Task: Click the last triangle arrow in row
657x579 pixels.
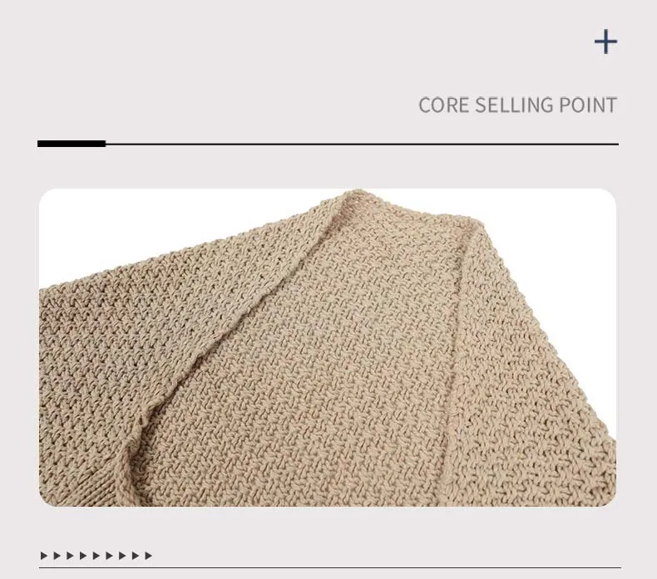Action: pos(148,556)
